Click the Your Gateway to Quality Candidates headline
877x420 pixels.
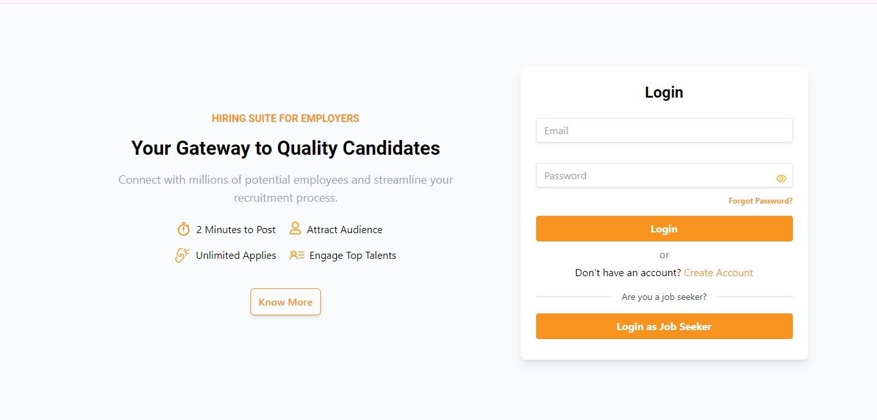coord(286,148)
